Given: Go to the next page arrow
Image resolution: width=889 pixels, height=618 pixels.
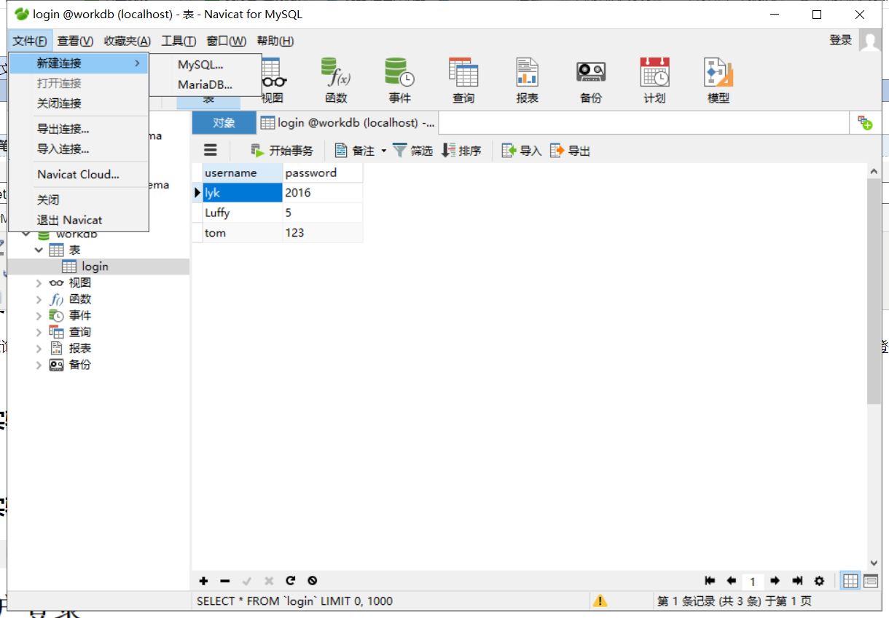Looking at the screenshot, I should tap(775, 581).
